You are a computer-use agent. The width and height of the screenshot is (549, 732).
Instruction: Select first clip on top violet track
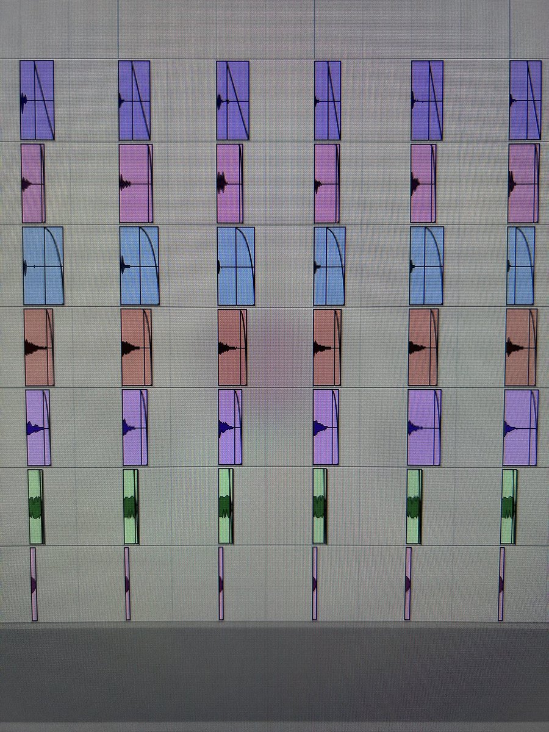(37, 100)
